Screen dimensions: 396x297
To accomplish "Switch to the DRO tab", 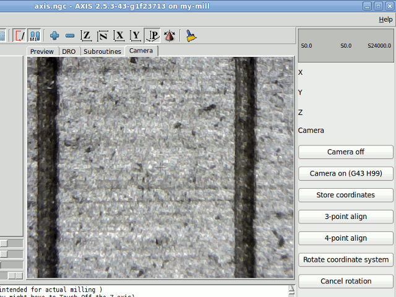I will (x=69, y=51).
